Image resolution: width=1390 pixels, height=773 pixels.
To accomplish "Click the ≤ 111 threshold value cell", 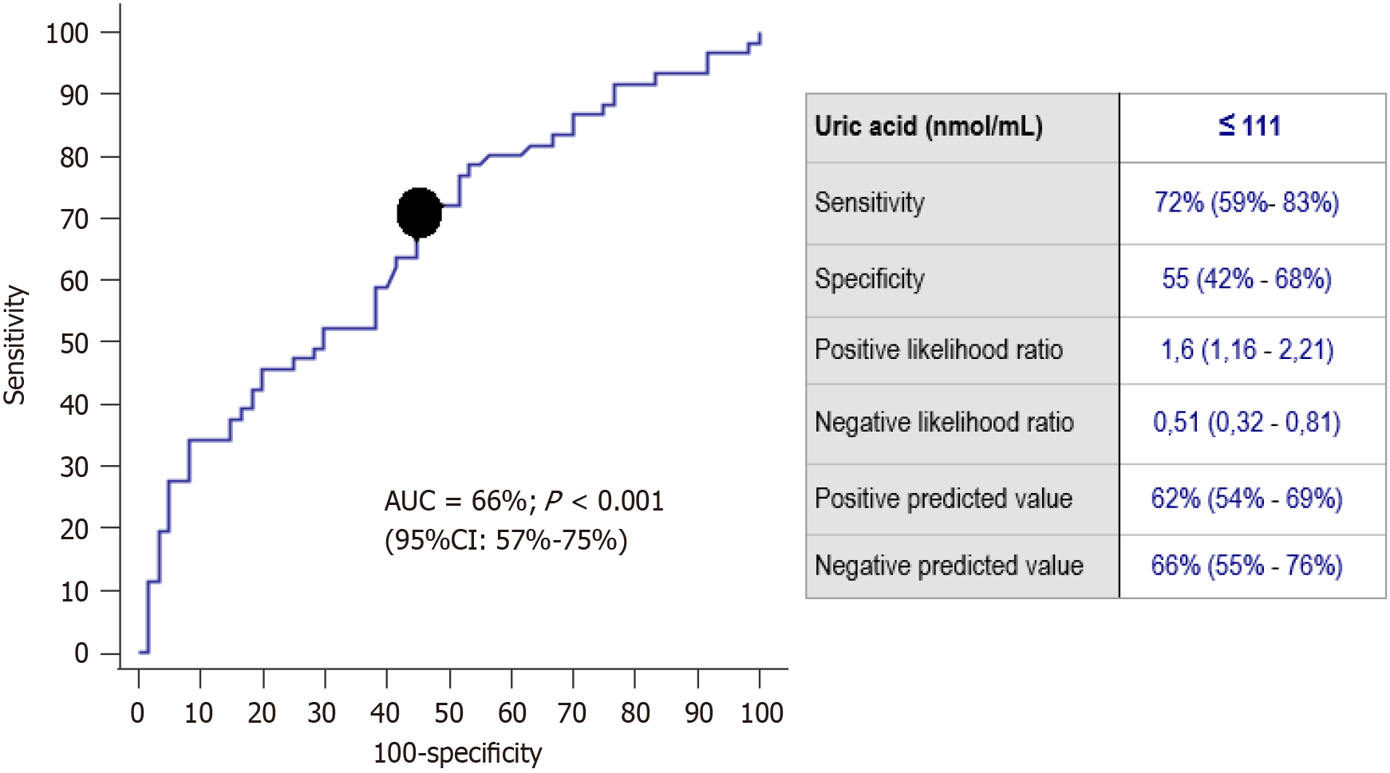I will pyautogui.click(x=1250, y=126).
